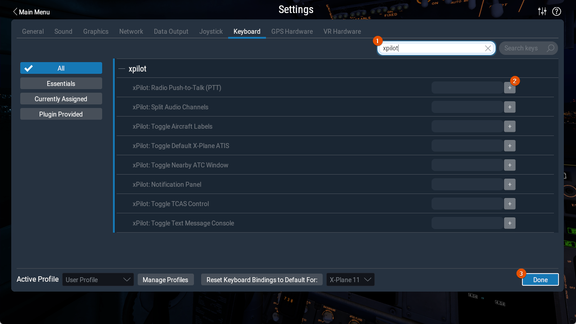The height and width of the screenshot is (324, 576).
Task: Click the plus icon beside Radio Push-to-Talk
Action: 509,87
